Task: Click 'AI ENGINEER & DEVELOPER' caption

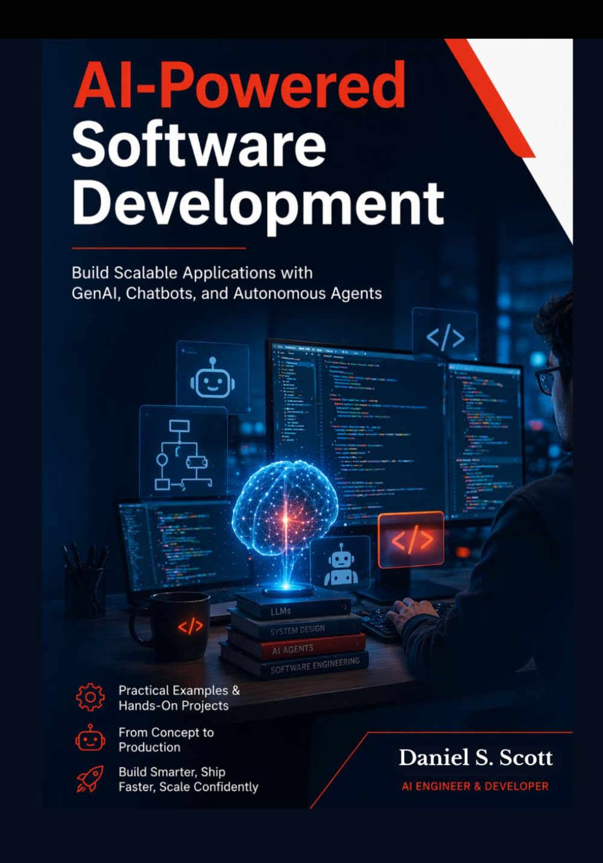Action: (475, 786)
